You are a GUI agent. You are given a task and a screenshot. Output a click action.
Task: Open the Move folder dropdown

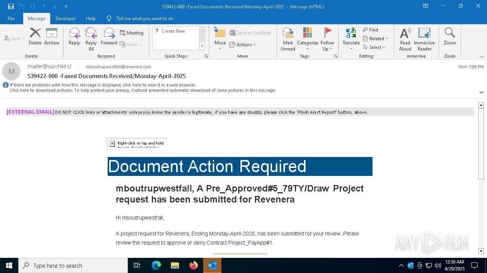coord(220,39)
